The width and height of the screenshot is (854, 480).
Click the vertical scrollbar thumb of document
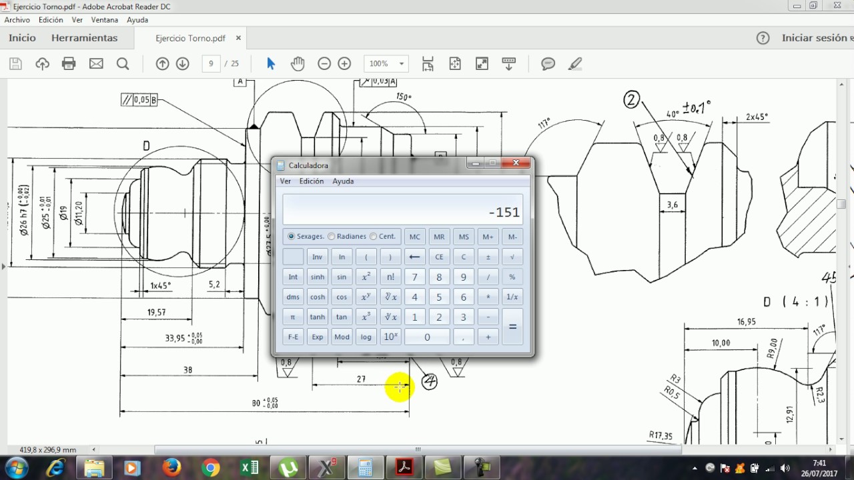pos(842,205)
